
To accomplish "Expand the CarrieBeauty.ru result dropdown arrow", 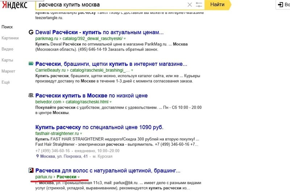I will (132, 70).
